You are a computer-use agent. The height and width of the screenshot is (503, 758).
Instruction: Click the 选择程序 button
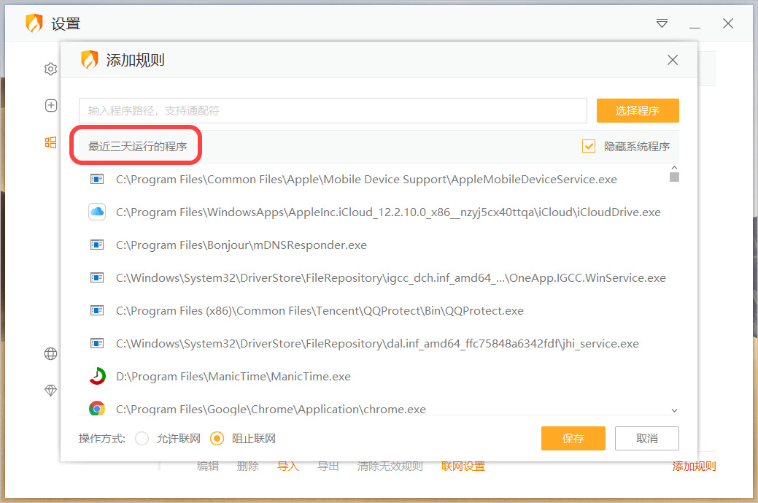pos(638,111)
